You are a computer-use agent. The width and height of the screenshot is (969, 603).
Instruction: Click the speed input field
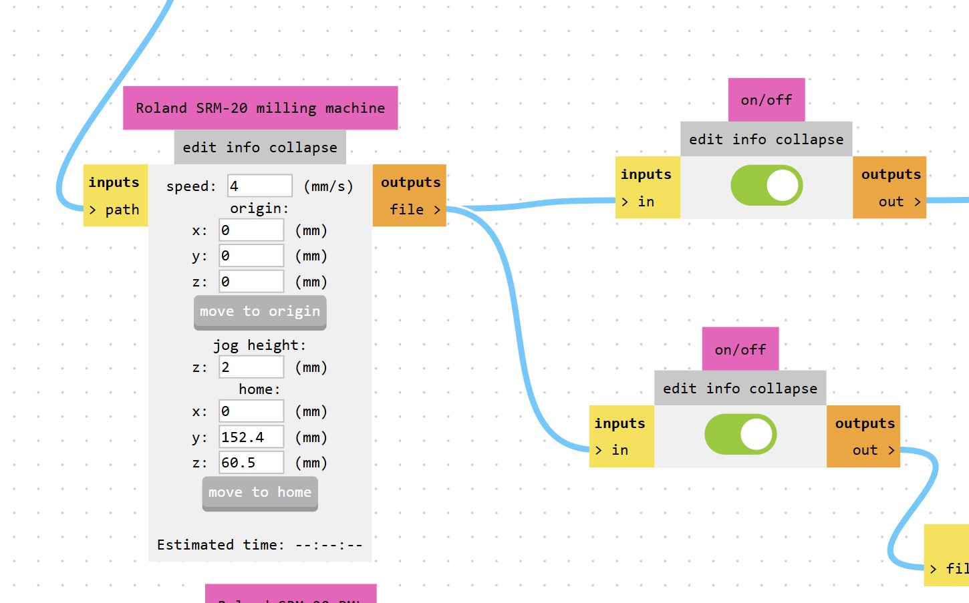[260, 186]
